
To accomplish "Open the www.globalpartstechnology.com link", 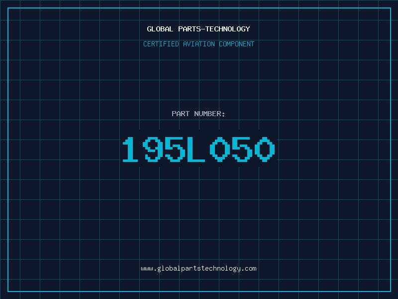I will click(199, 269).
